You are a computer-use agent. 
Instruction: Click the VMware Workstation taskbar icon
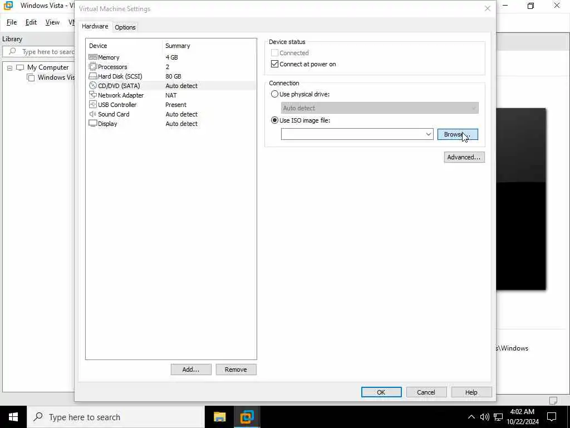tap(247, 417)
